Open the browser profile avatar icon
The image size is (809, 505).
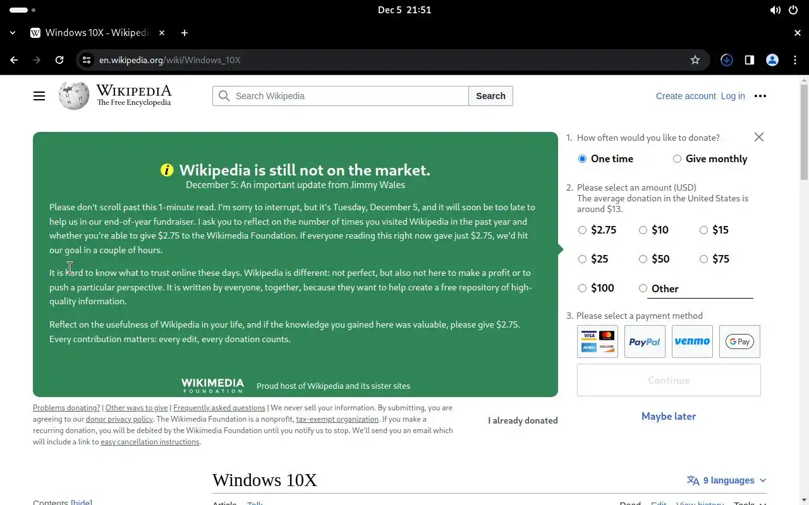pyautogui.click(x=772, y=60)
